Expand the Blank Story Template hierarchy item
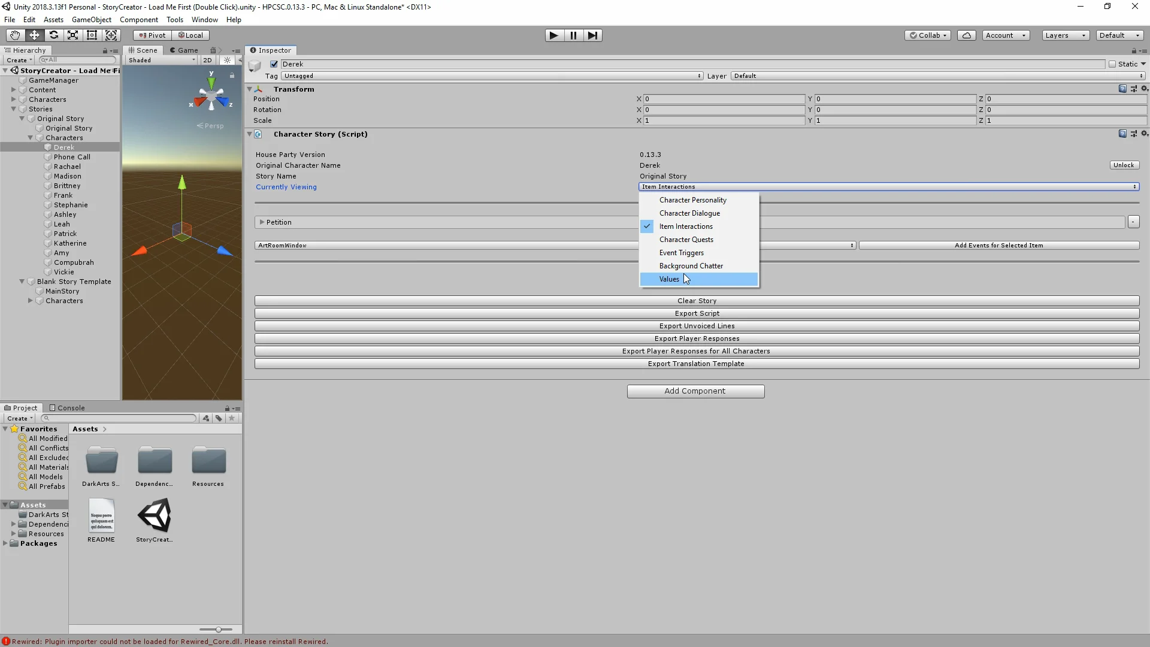This screenshot has height=647, width=1150. tap(22, 281)
